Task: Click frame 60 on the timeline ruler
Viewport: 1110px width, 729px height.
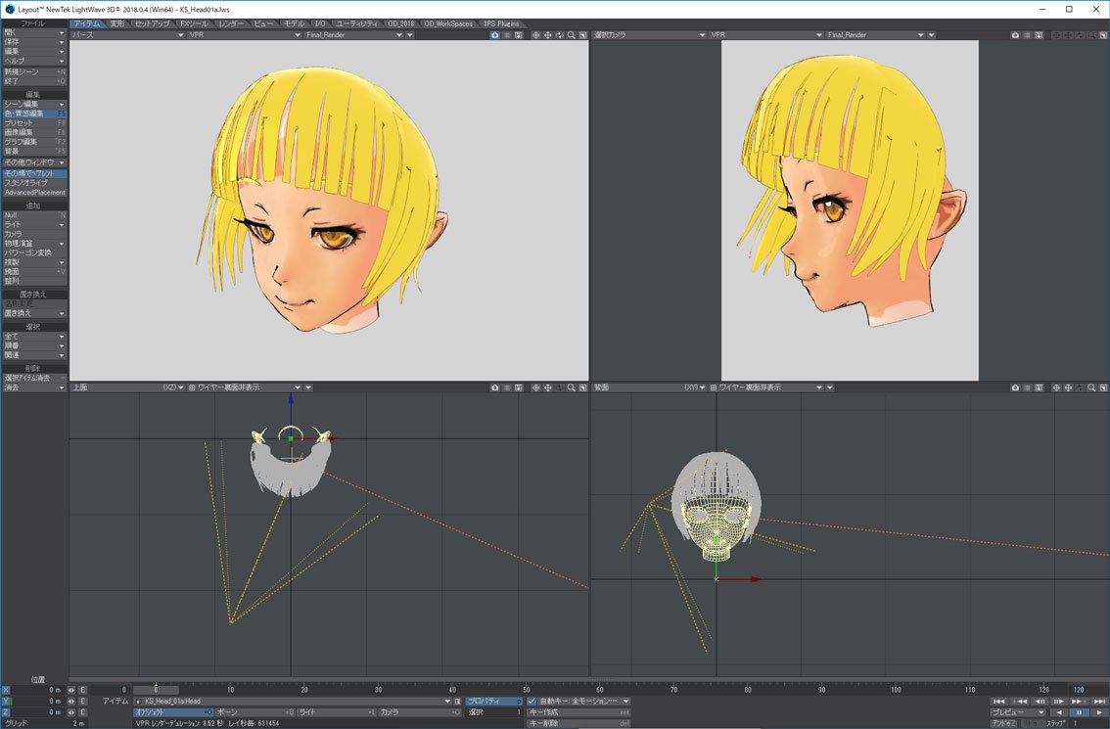Action: point(600,689)
